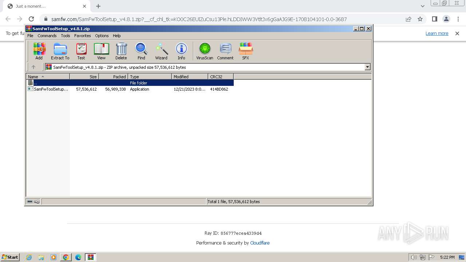Screen dimensions: 466x262
Task: Open the Wizard wand icon
Action: coord(161,51)
